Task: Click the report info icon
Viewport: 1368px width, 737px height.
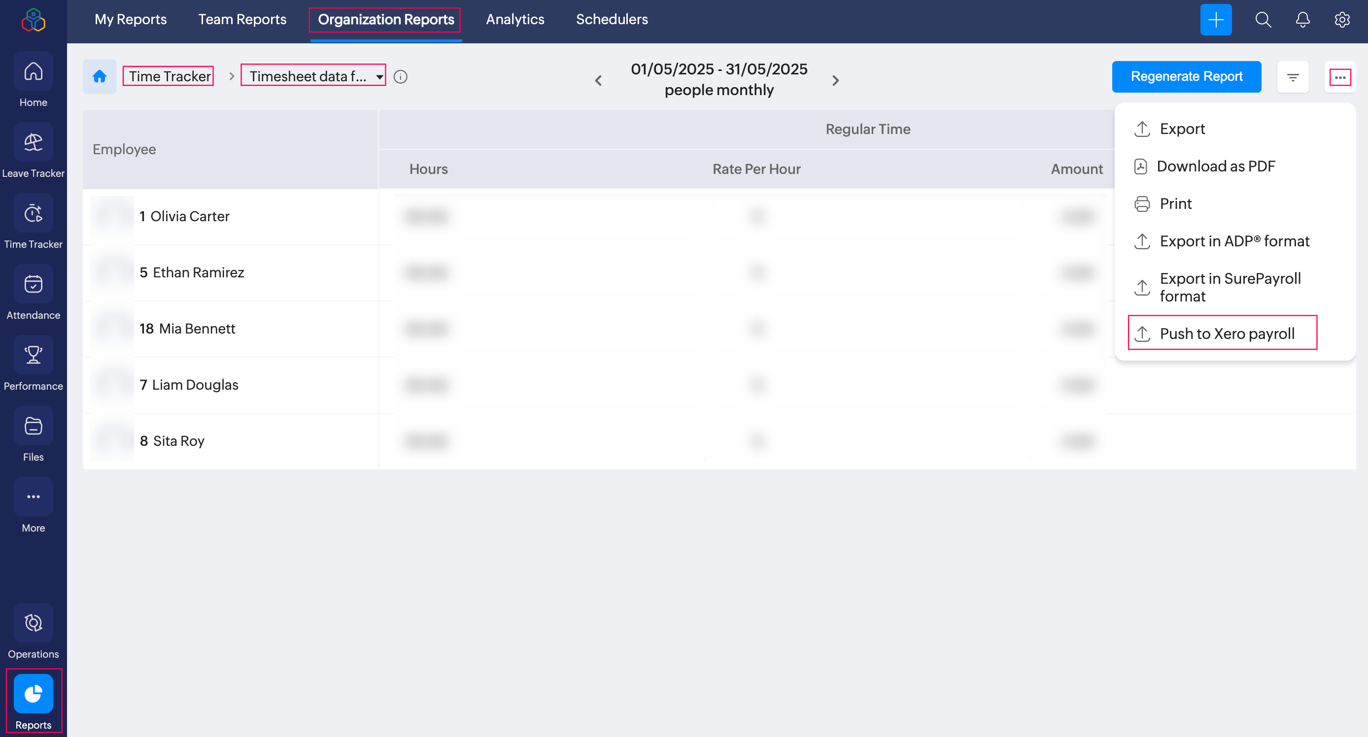Action: (x=401, y=77)
